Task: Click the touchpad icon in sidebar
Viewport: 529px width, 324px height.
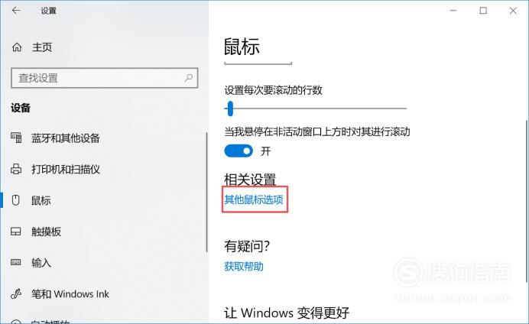Action: pos(16,232)
